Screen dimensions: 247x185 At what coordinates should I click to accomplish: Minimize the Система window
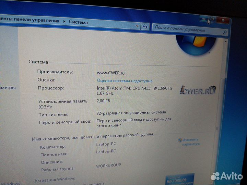click(204, 19)
